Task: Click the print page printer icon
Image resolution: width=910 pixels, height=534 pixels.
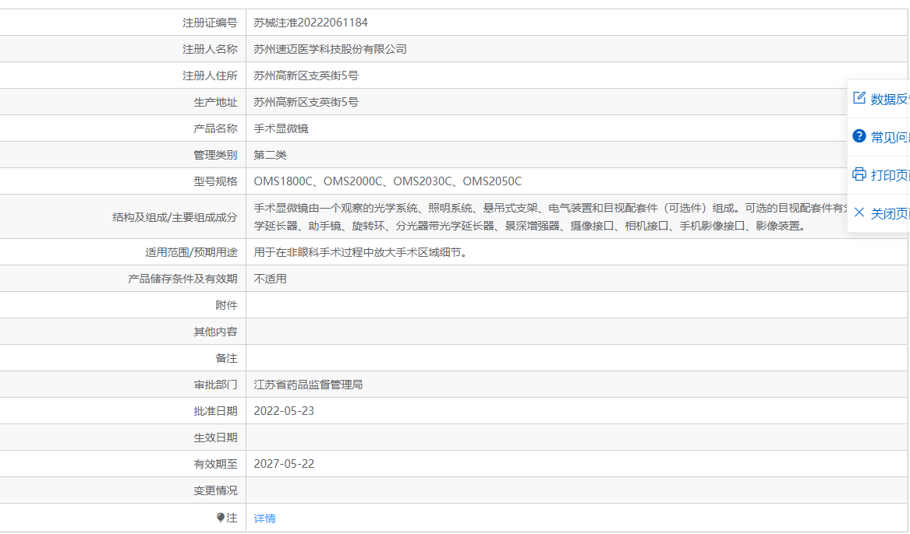Action: (x=859, y=174)
